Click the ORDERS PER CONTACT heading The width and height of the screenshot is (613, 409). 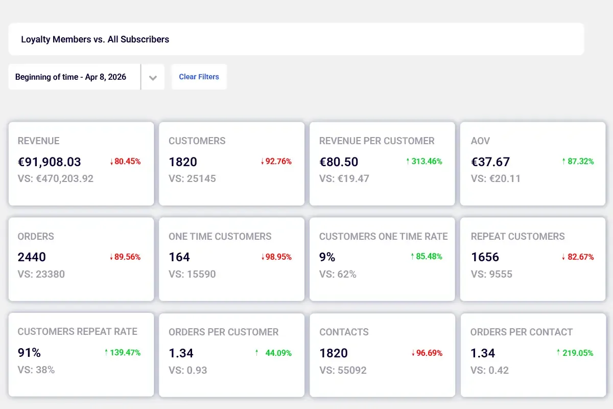(522, 332)
